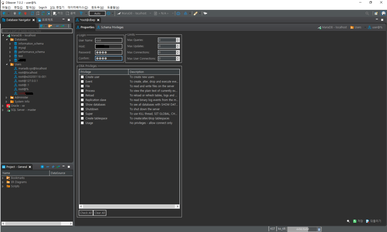Image resolution: width=387 pixels, height=232 pixels.
Task: Open the navigator view menu (three dots)
Action: (69, 26)
